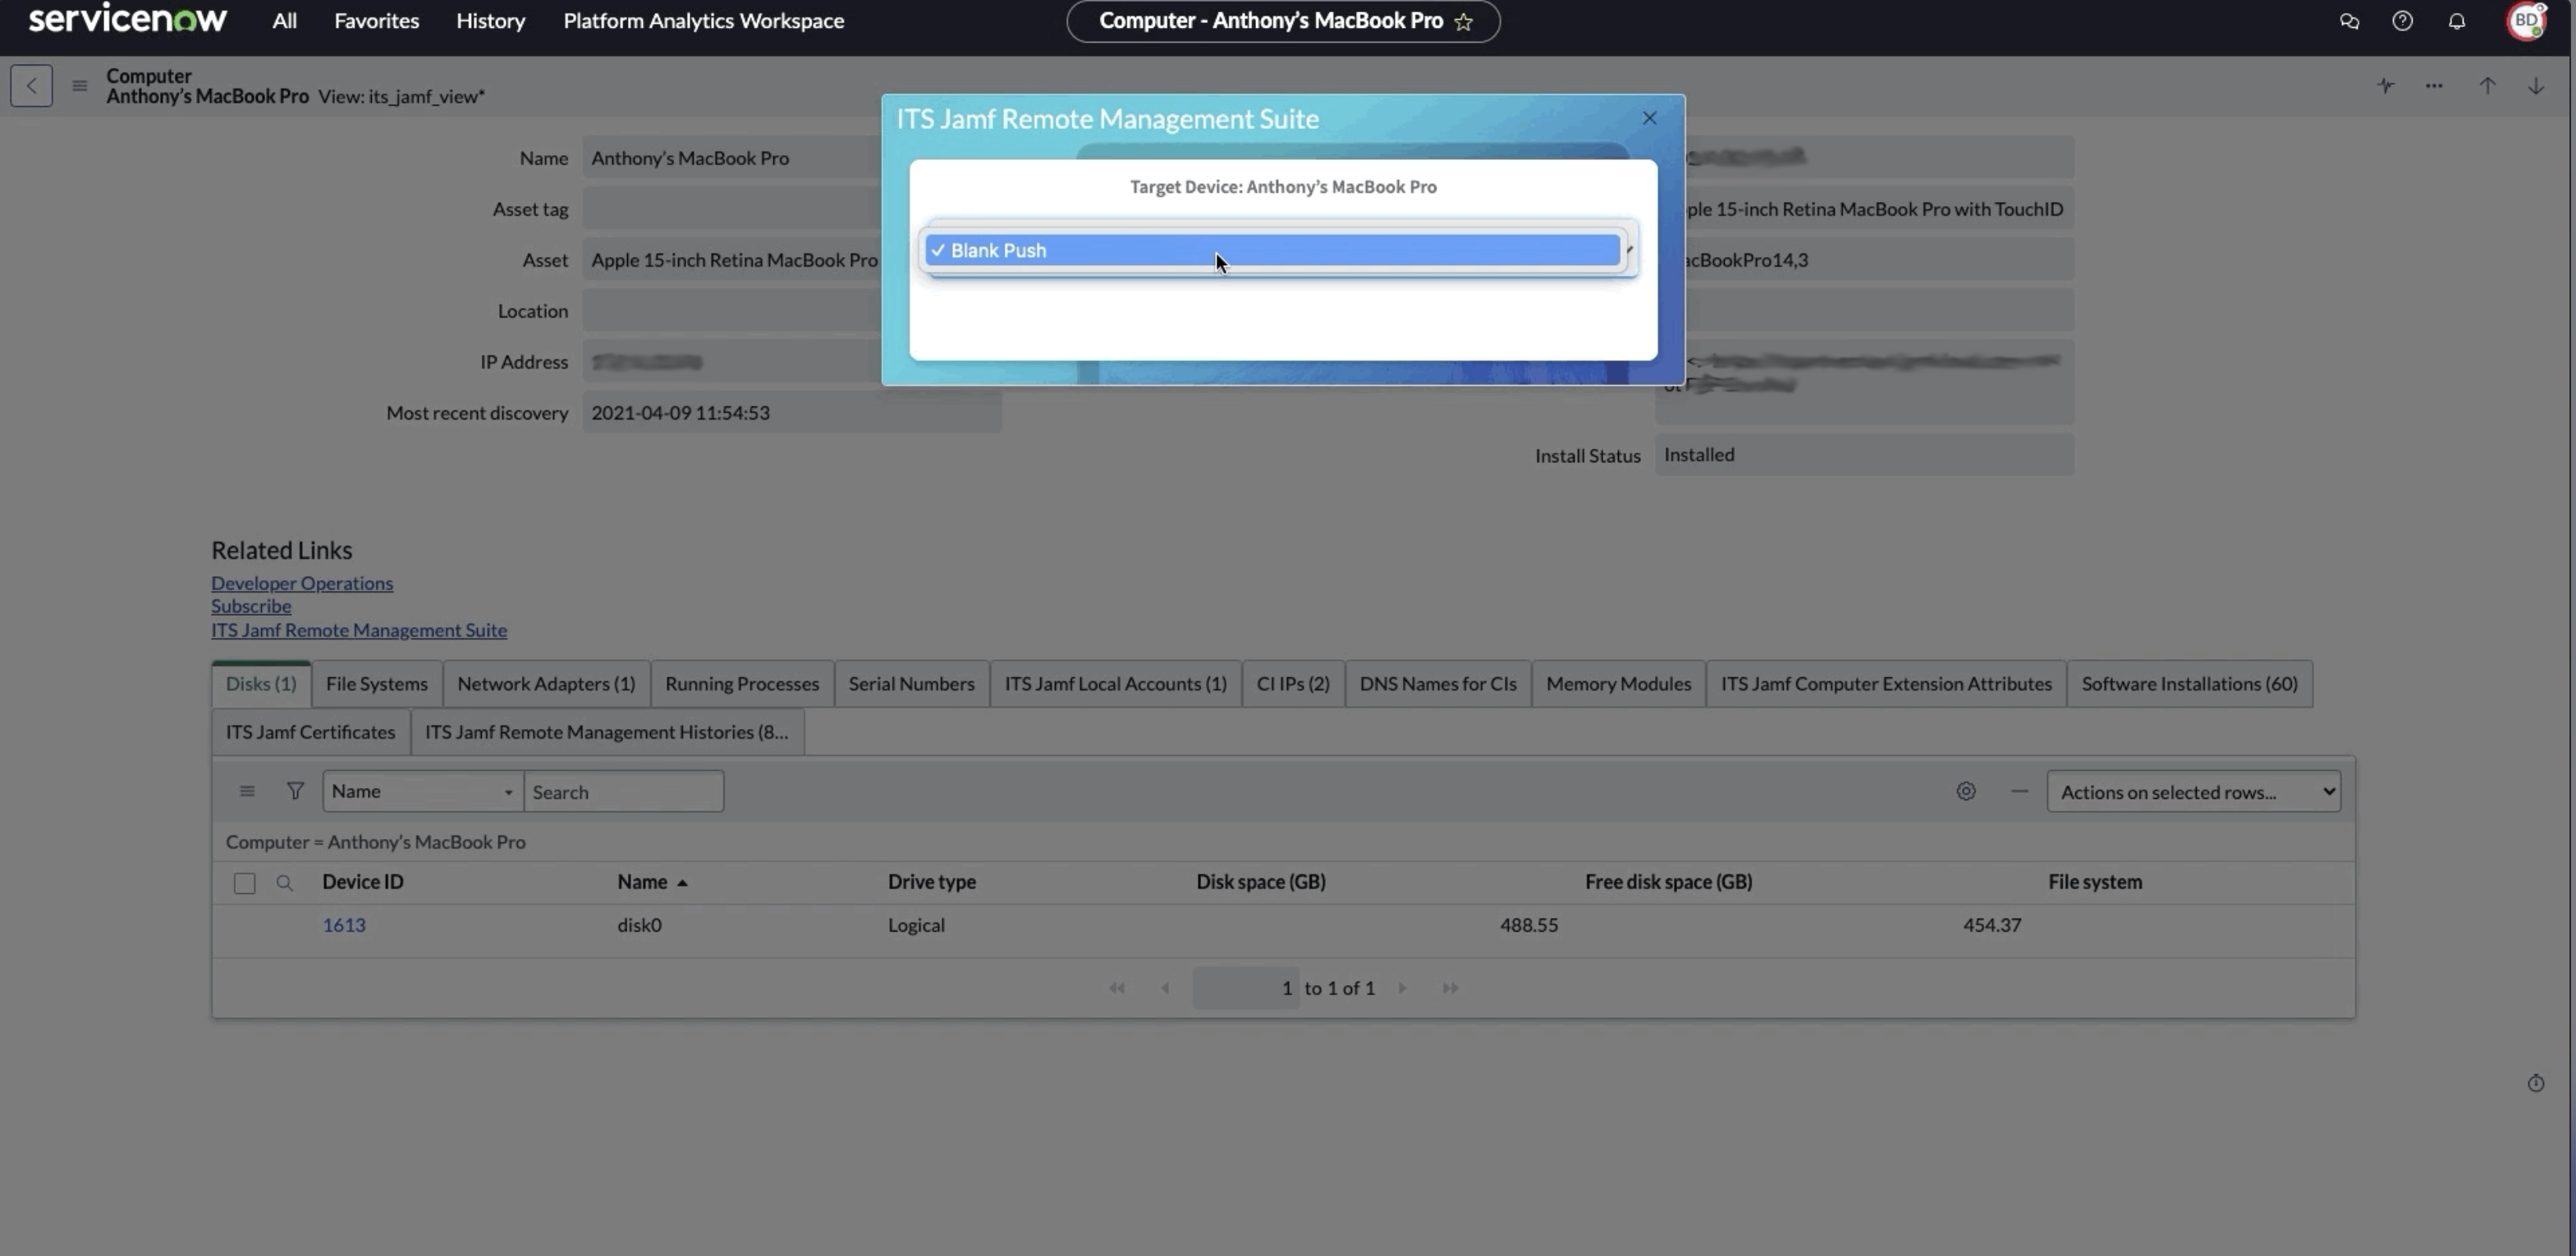Check the select-all rows checkbox
The height and width of the screenshot is (1256, 2576).
[244, 883]
